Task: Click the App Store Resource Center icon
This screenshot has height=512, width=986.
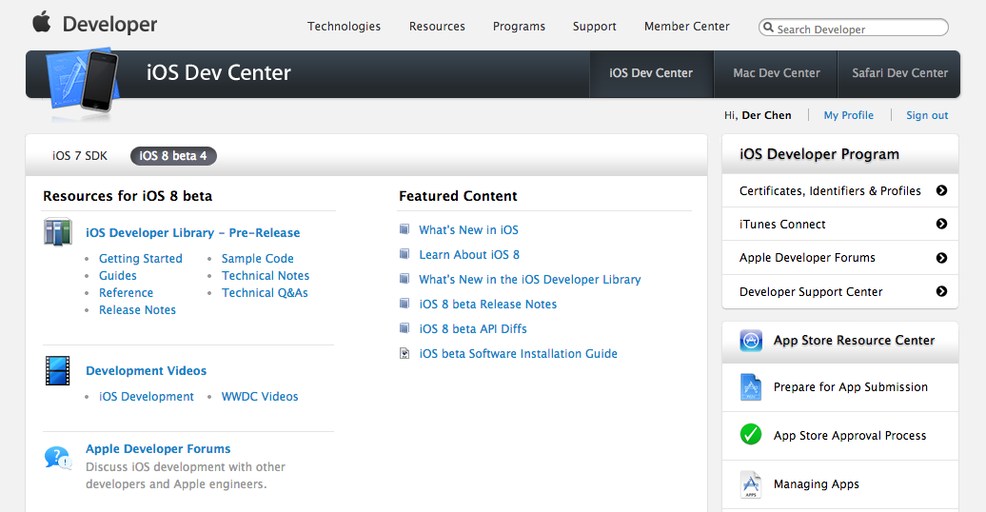Action: 751,341
